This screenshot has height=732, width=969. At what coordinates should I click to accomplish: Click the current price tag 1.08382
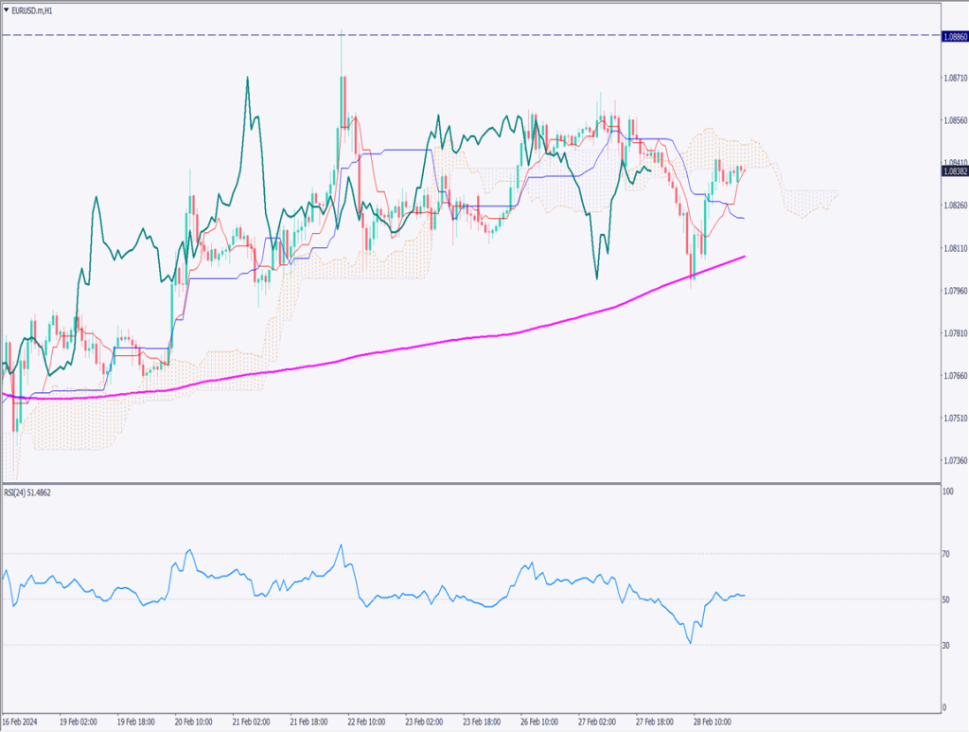click(954, 171)
